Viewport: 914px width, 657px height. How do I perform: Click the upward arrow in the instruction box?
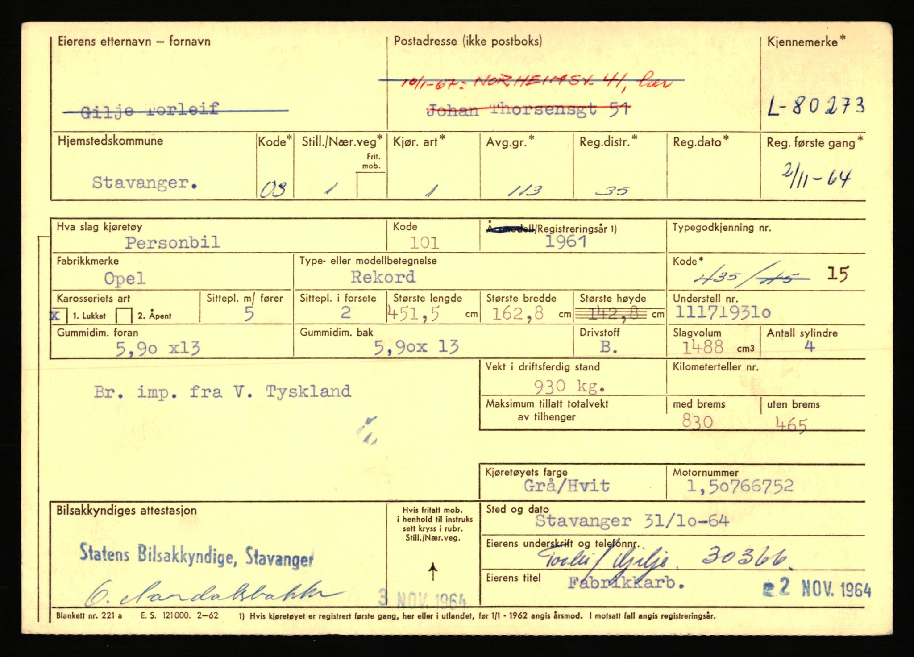pos(432,571)
